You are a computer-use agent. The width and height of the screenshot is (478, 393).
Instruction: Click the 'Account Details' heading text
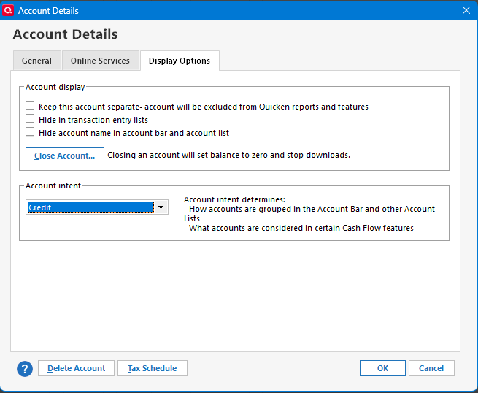(x=65, y=34)
